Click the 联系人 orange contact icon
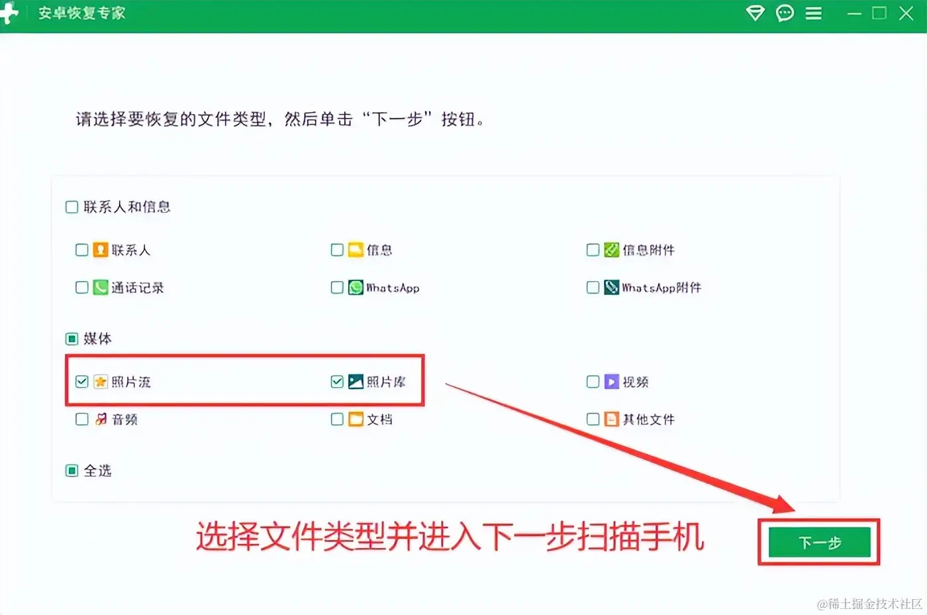Screen dimensions: 927x615 point(100,250)
